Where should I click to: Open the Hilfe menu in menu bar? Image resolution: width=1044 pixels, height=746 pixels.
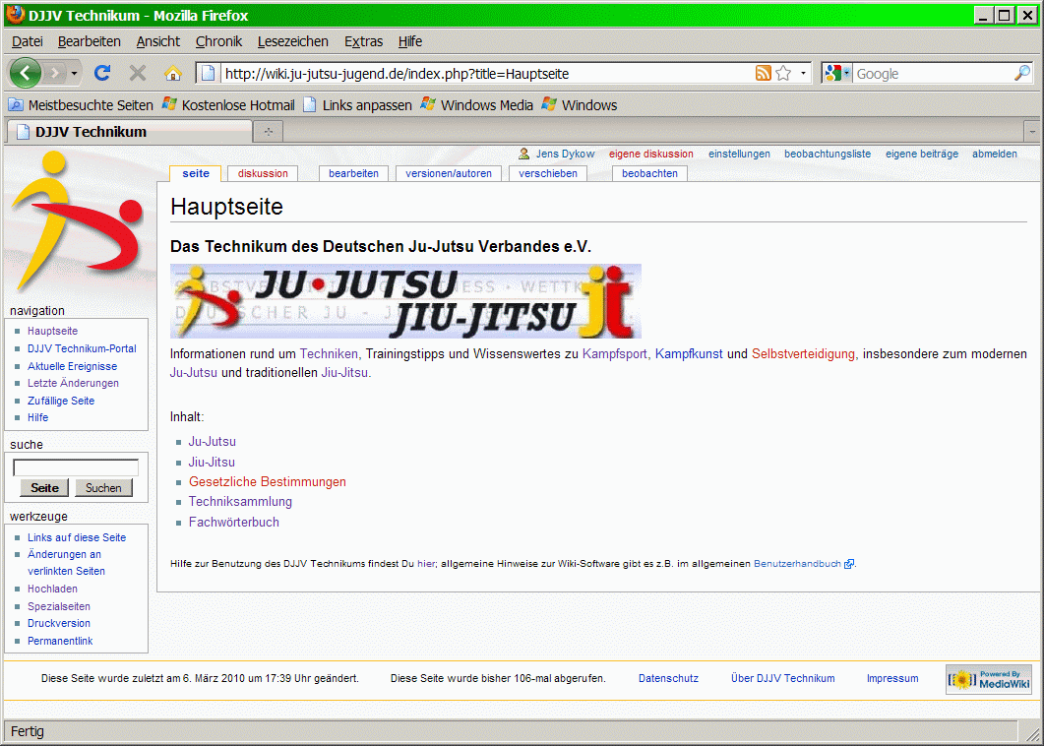[x=410, y=41]
